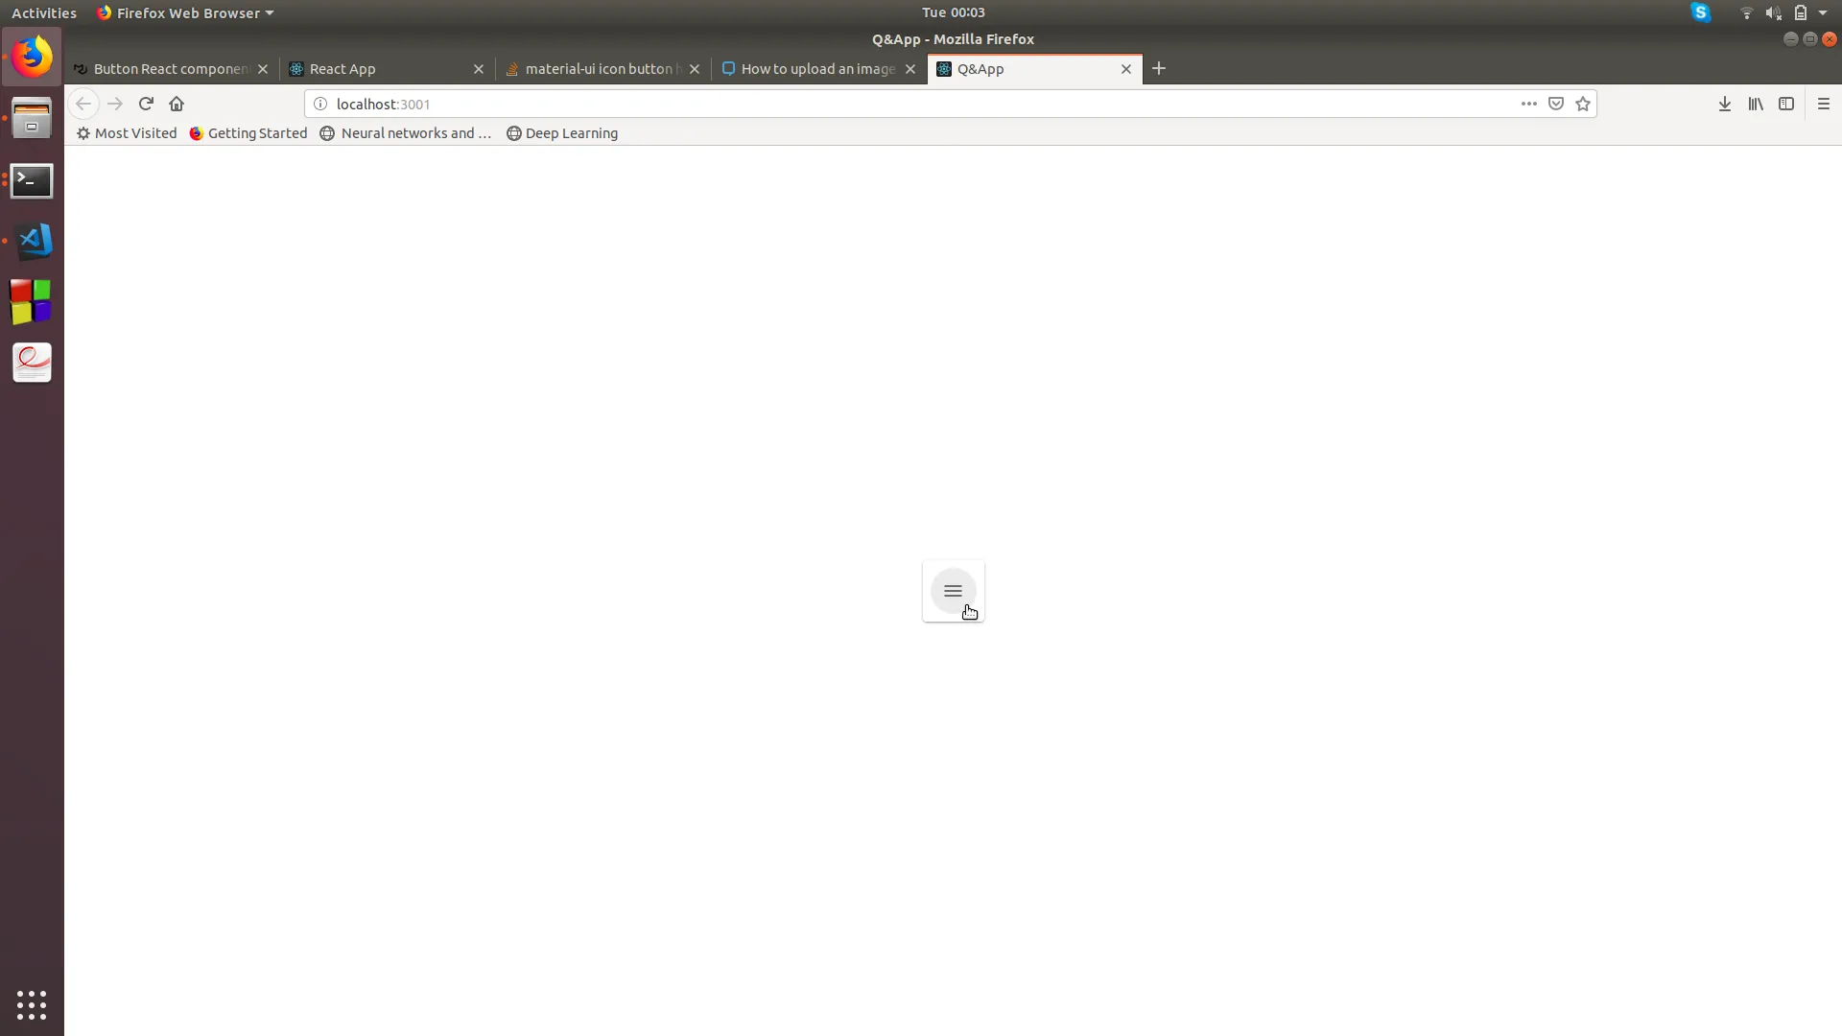Switch to Button React component tab

[x=163, y=69]
